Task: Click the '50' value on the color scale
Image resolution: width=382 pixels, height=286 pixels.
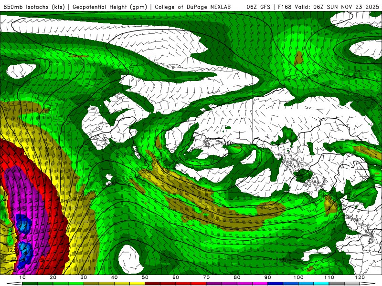Action: [x=145, y=277]
